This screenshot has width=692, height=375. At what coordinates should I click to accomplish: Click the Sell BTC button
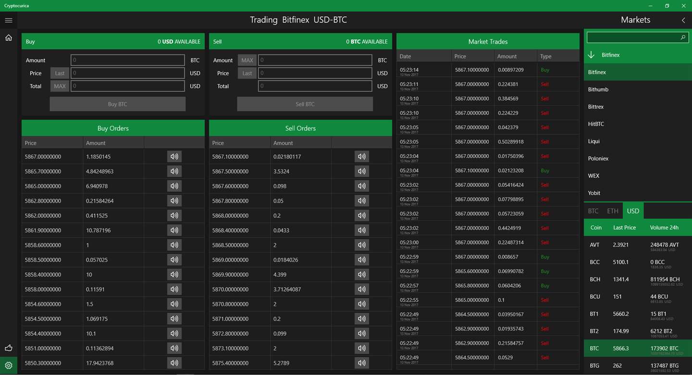[x=305, y=104]
